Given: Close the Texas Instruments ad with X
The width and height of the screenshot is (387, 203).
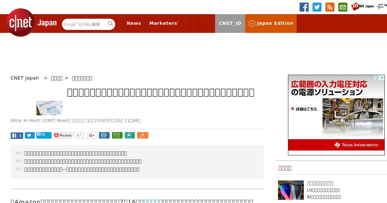Looking at the screenshot, I should pyautogui.click(x=382, y=78).
